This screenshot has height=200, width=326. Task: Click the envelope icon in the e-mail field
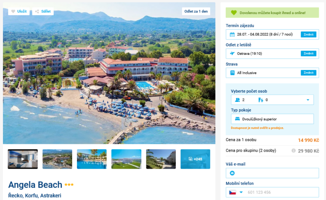232,173
